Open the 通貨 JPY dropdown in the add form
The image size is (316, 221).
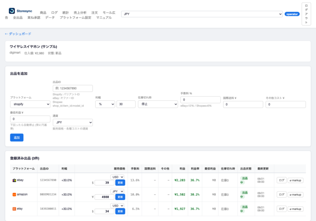point(73,122)
